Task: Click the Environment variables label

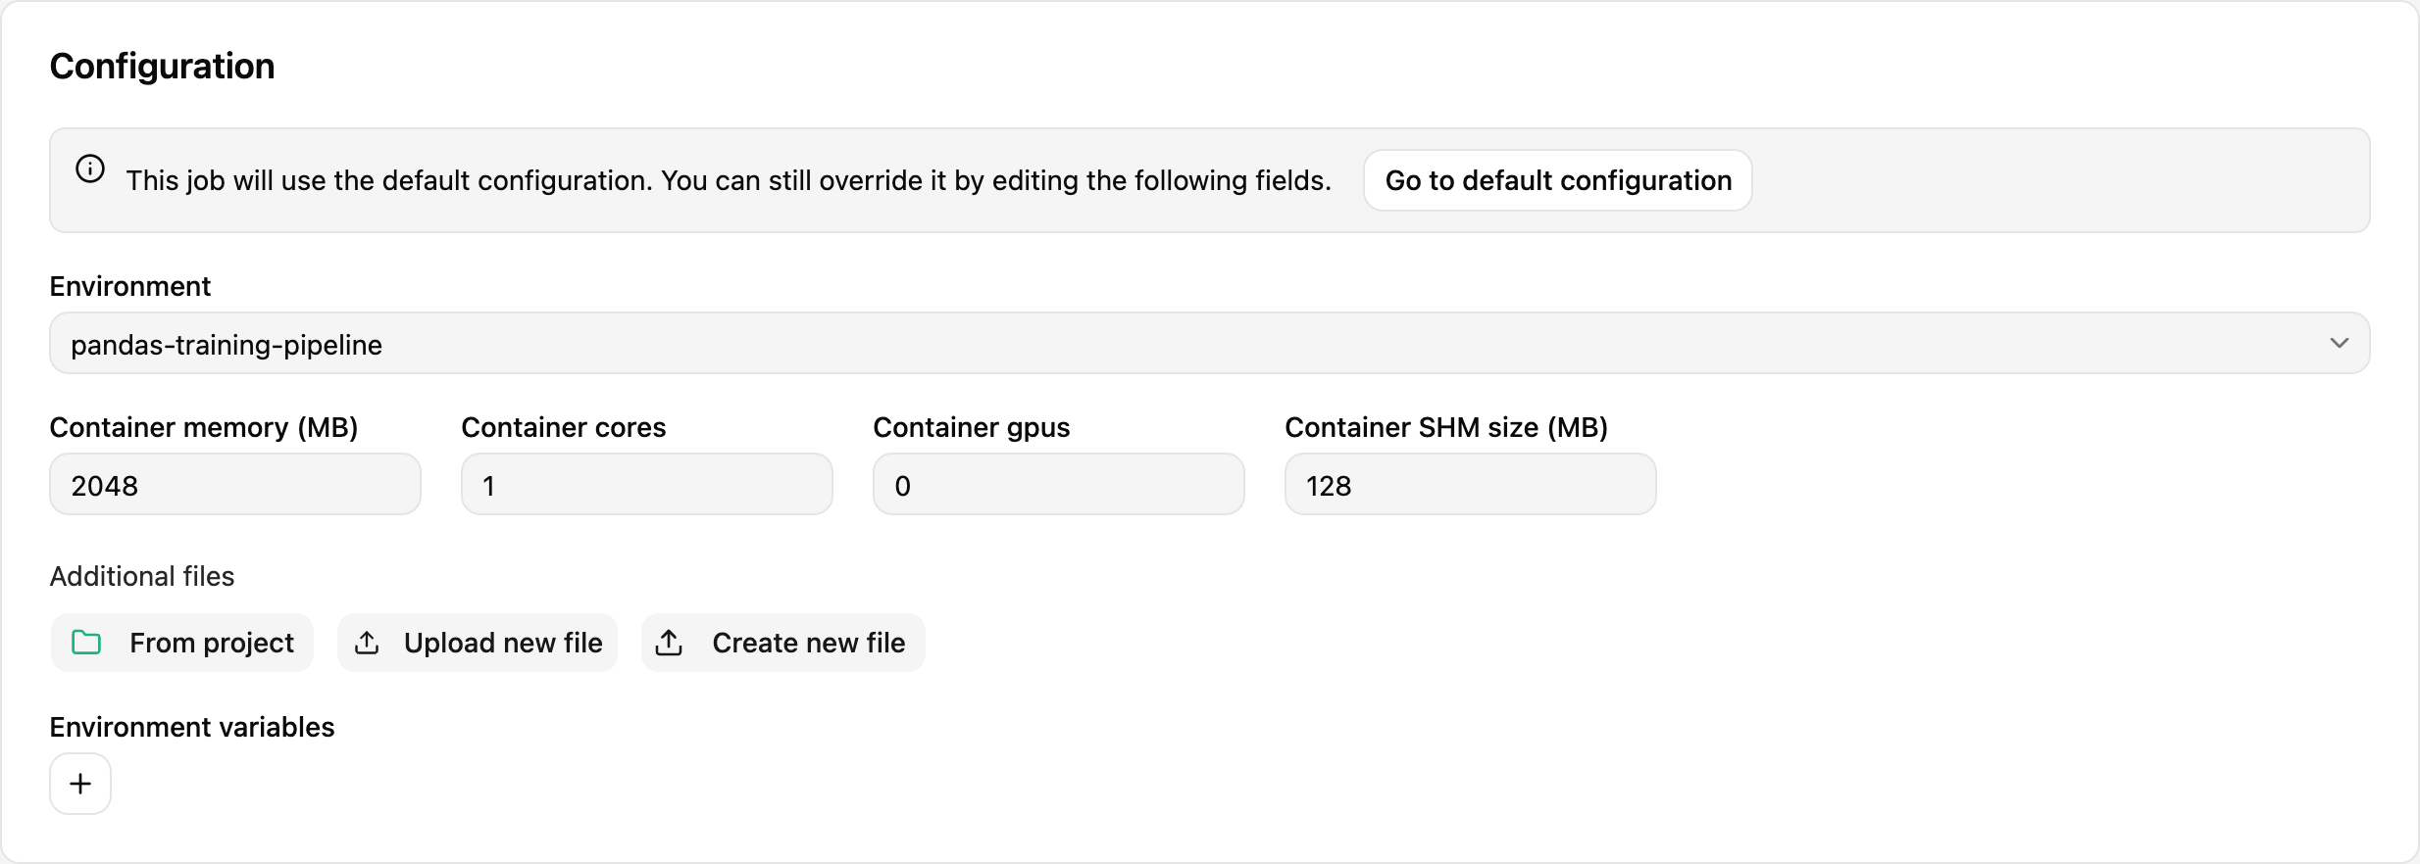Action: point(192,727)
